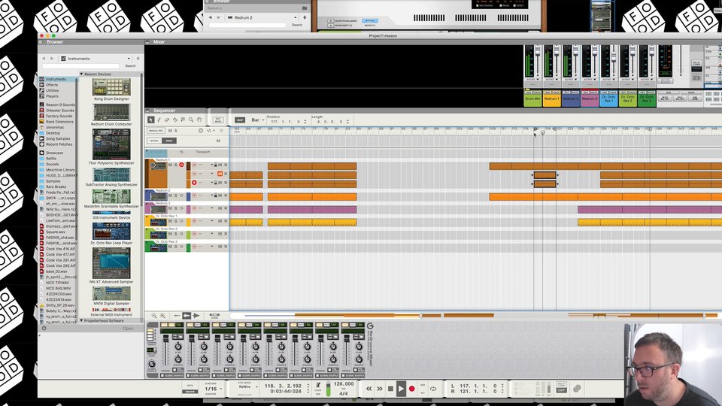
Task: Select Thor Polysonic Synthesizer device
Action: coord(111,147)
